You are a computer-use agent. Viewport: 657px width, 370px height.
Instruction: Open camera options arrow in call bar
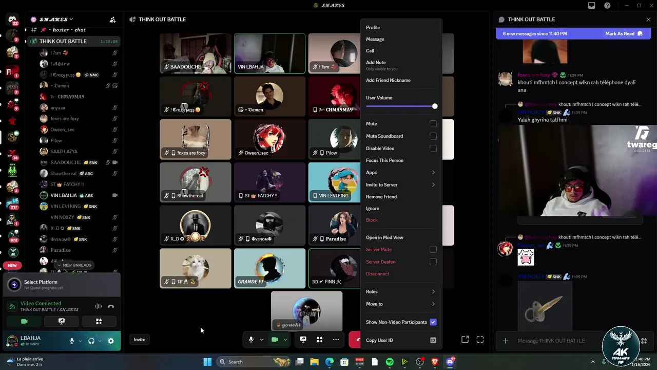[x=285, y=340]
